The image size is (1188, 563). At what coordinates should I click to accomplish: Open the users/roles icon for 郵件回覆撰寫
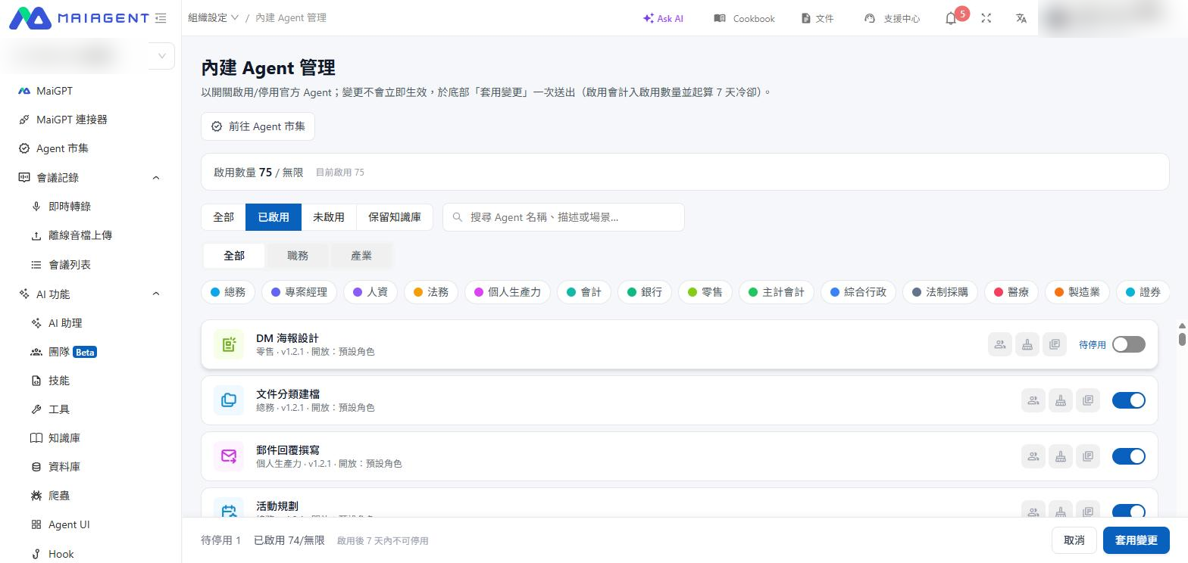(1033, 456)
